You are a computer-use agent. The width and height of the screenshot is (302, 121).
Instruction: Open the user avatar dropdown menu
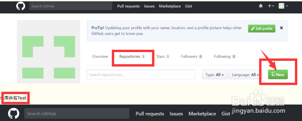[x=283, y=6]
